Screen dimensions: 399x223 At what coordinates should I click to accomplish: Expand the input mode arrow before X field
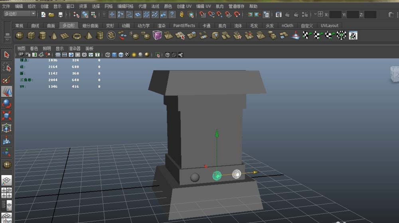(315, 14)
